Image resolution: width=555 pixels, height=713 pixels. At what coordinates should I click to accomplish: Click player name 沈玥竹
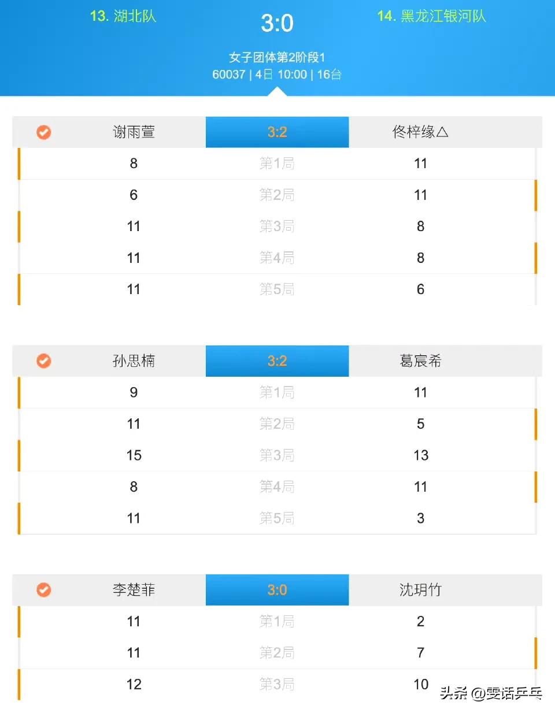pyautogui.click(x=420, y=590)
